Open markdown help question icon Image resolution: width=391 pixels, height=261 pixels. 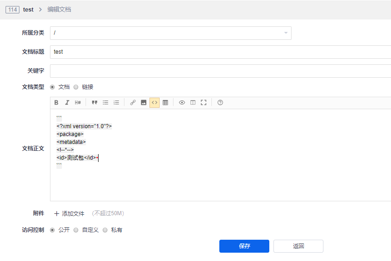pos(220,102)
